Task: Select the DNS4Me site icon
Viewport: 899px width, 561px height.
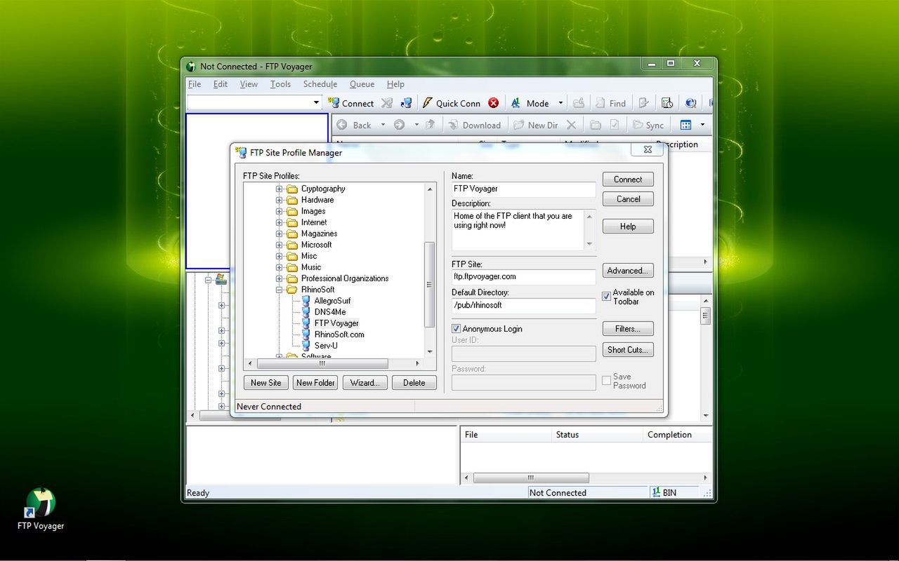Action: pyautogui.click(x=306, y=312)
